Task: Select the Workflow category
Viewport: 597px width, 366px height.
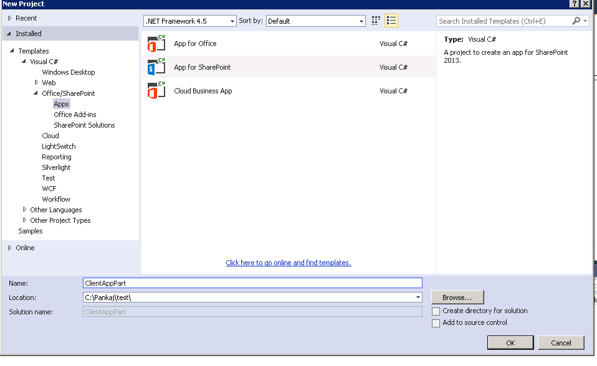Action: (x=56, y=199)
